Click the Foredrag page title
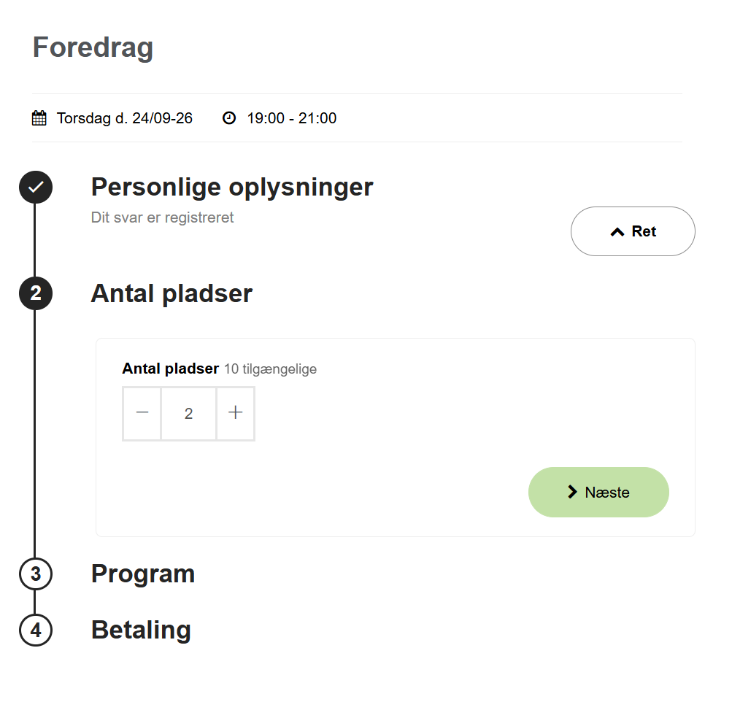Image resolution: width=732 pixels, height=702 pixels. point(92,47)
